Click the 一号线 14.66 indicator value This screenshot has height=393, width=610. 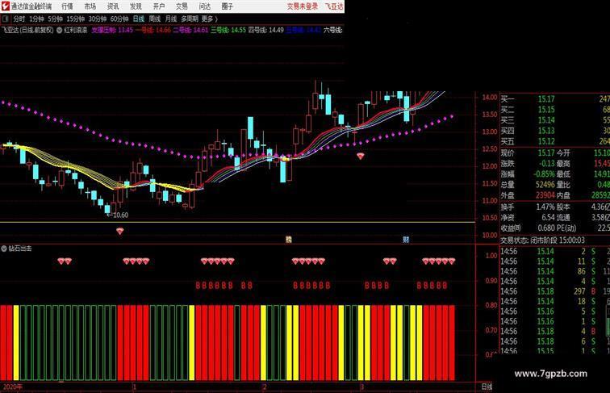tap(152, 30)
